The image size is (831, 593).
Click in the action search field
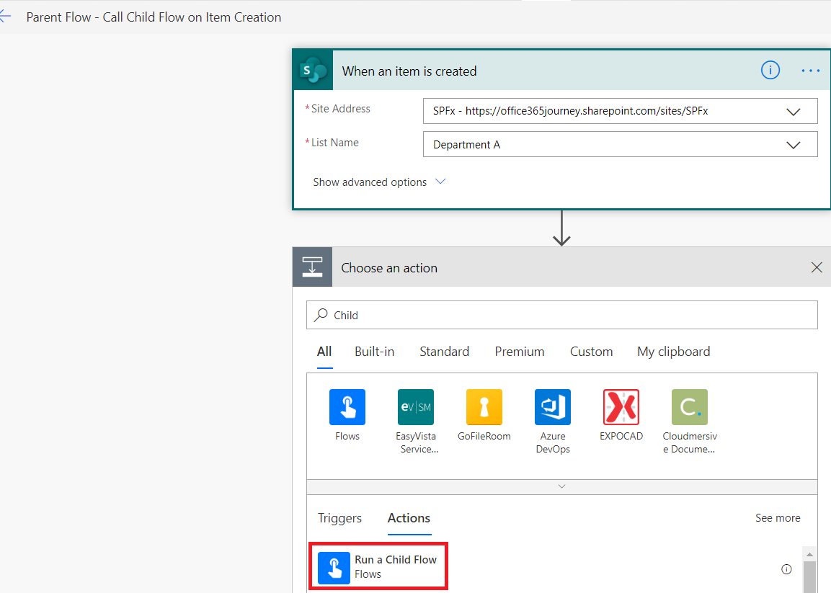click(561, 315)
